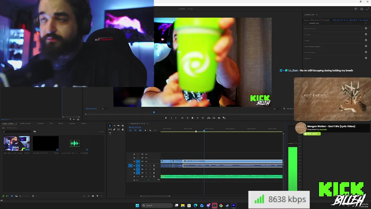
Task: Expand the Basic Correction section
Action: (x=310, y=29)
